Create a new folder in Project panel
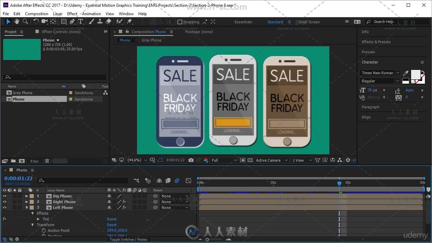Screen dimensions: 432x243 [x=13, y=161]
